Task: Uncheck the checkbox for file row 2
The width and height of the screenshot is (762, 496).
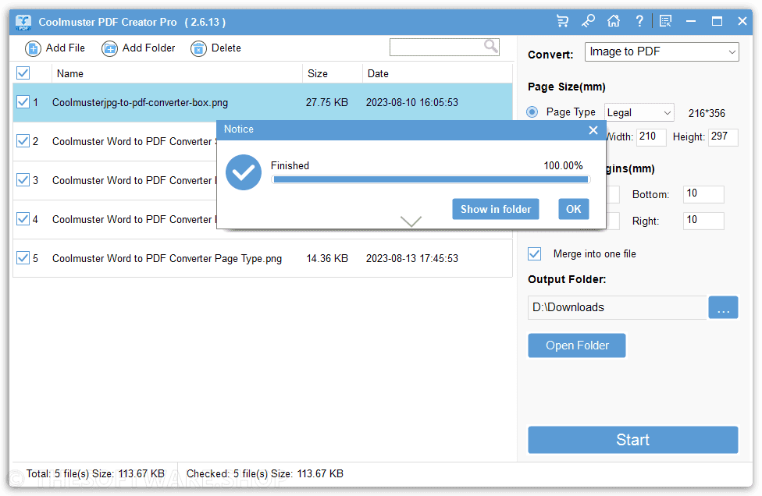Action: (23, 141)
